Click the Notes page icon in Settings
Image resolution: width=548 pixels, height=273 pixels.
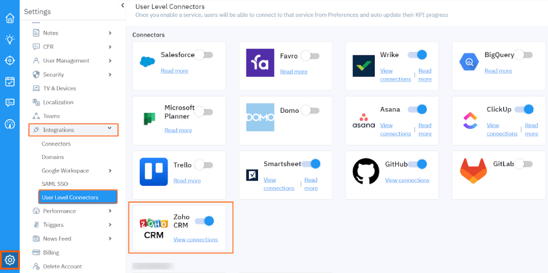[36, 33]
